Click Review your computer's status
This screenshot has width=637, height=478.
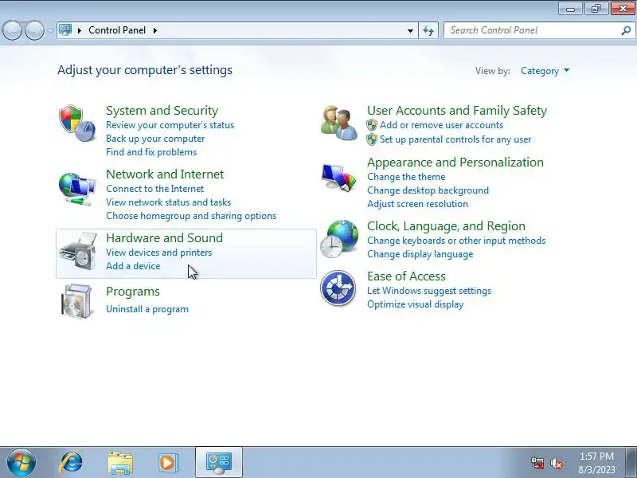click(170, 125)
